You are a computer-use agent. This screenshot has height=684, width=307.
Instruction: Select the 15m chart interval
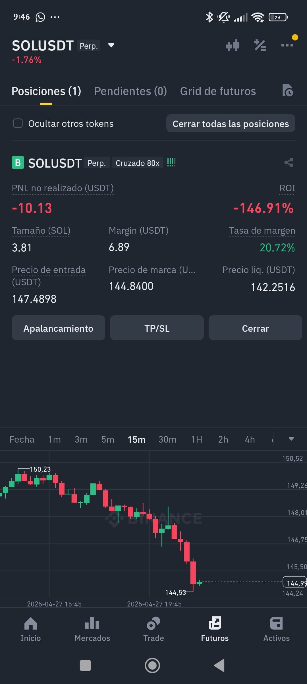[136, 439]
